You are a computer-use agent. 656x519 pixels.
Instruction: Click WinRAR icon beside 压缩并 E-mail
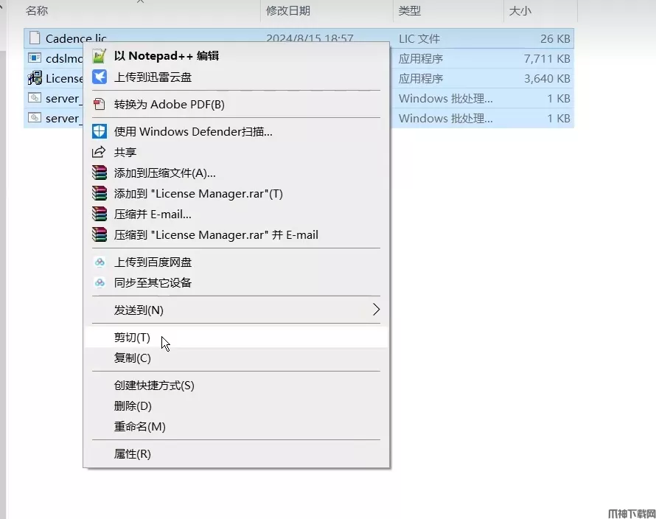100,214
